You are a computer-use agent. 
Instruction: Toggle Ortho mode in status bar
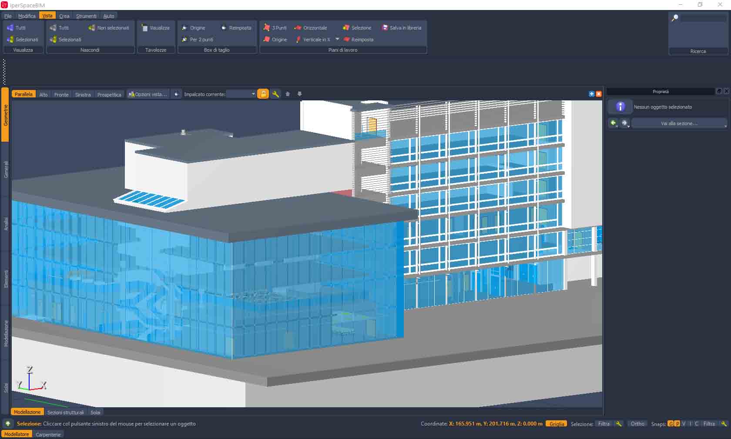tap(637, 424)
